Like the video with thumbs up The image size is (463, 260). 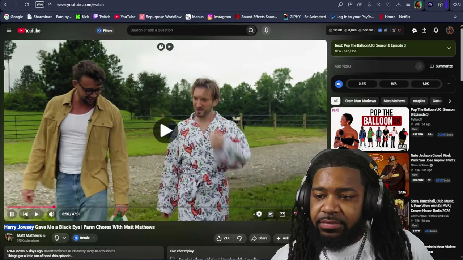(223, 238)
